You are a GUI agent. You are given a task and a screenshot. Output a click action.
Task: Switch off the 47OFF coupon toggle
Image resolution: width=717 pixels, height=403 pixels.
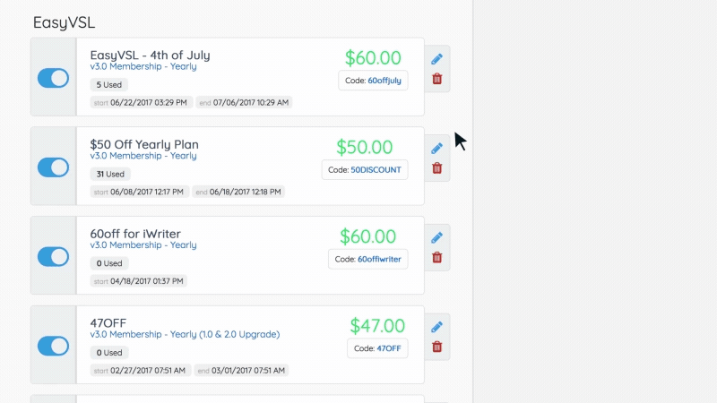(54, 346)
